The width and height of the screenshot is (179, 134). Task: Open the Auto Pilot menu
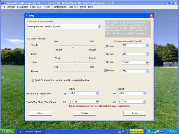(74, 7)
